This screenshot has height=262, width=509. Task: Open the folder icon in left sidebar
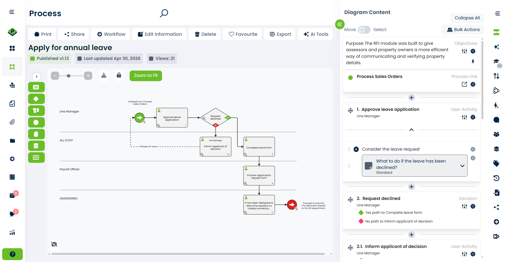[12, 141]
